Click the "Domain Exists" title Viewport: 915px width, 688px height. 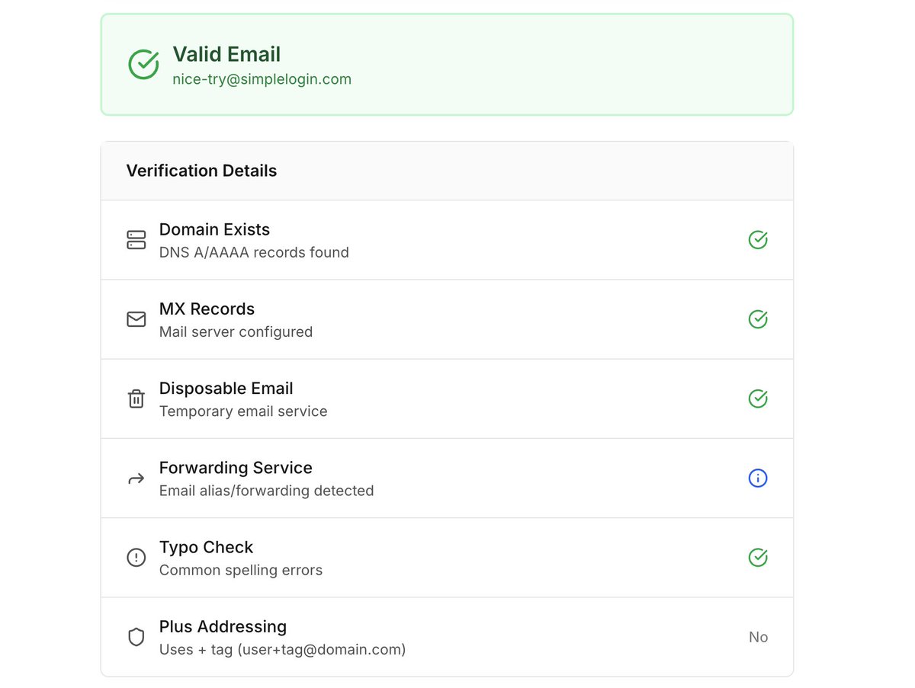point(214,229)
